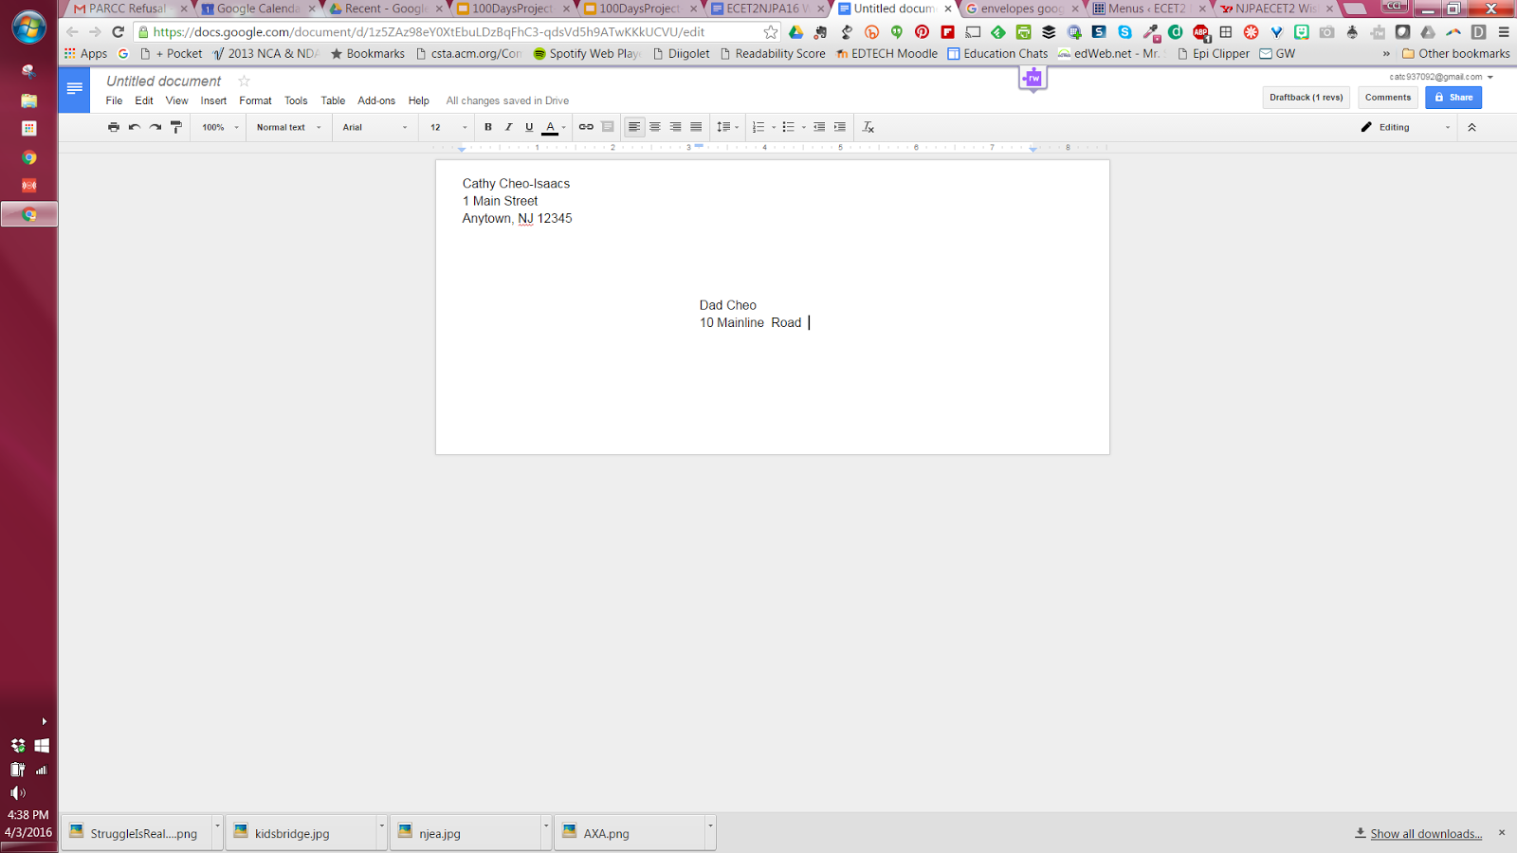The height and width of the screenshot is (853, 1517).
Task: Open the Normal text styles dropdown
Action: click(x=289, y=127)
